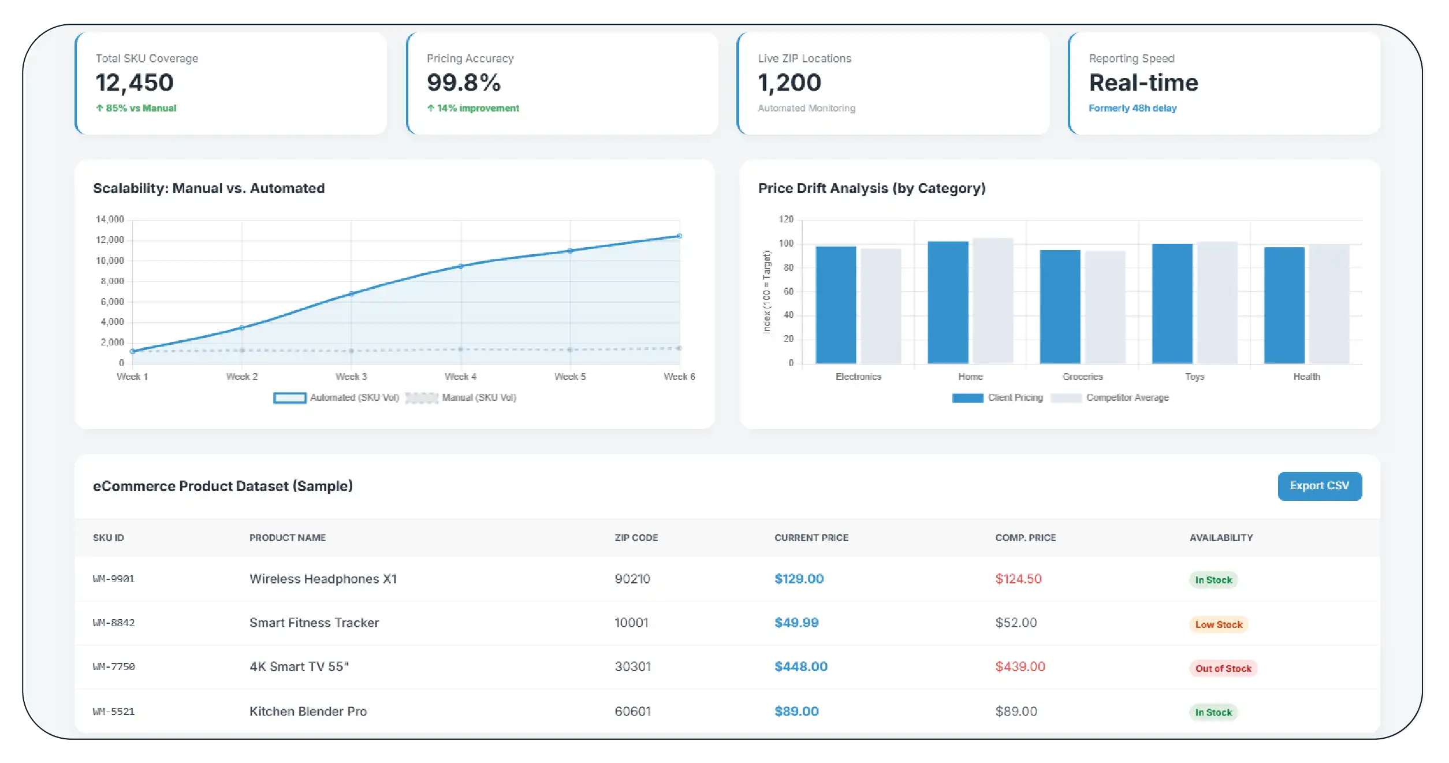Click the Export CSV button

pos(1319,486)
